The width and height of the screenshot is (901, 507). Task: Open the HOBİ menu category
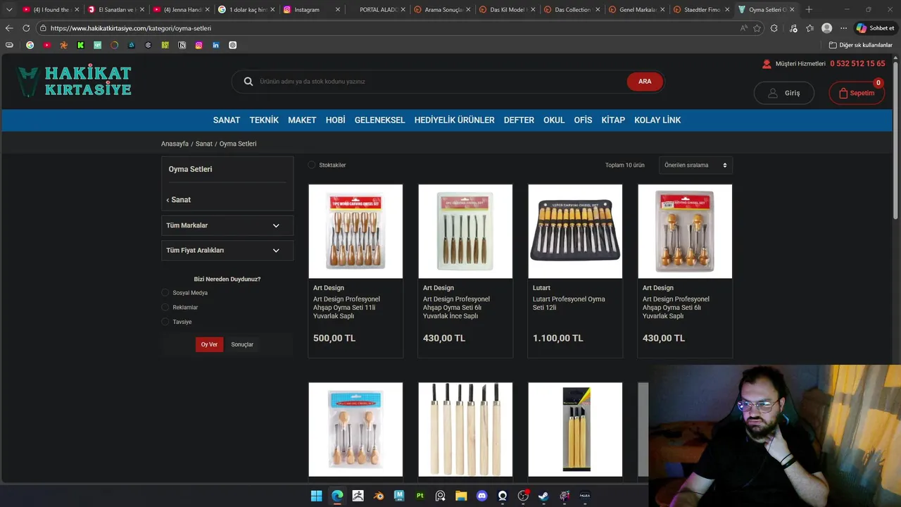tap(335, 120)
